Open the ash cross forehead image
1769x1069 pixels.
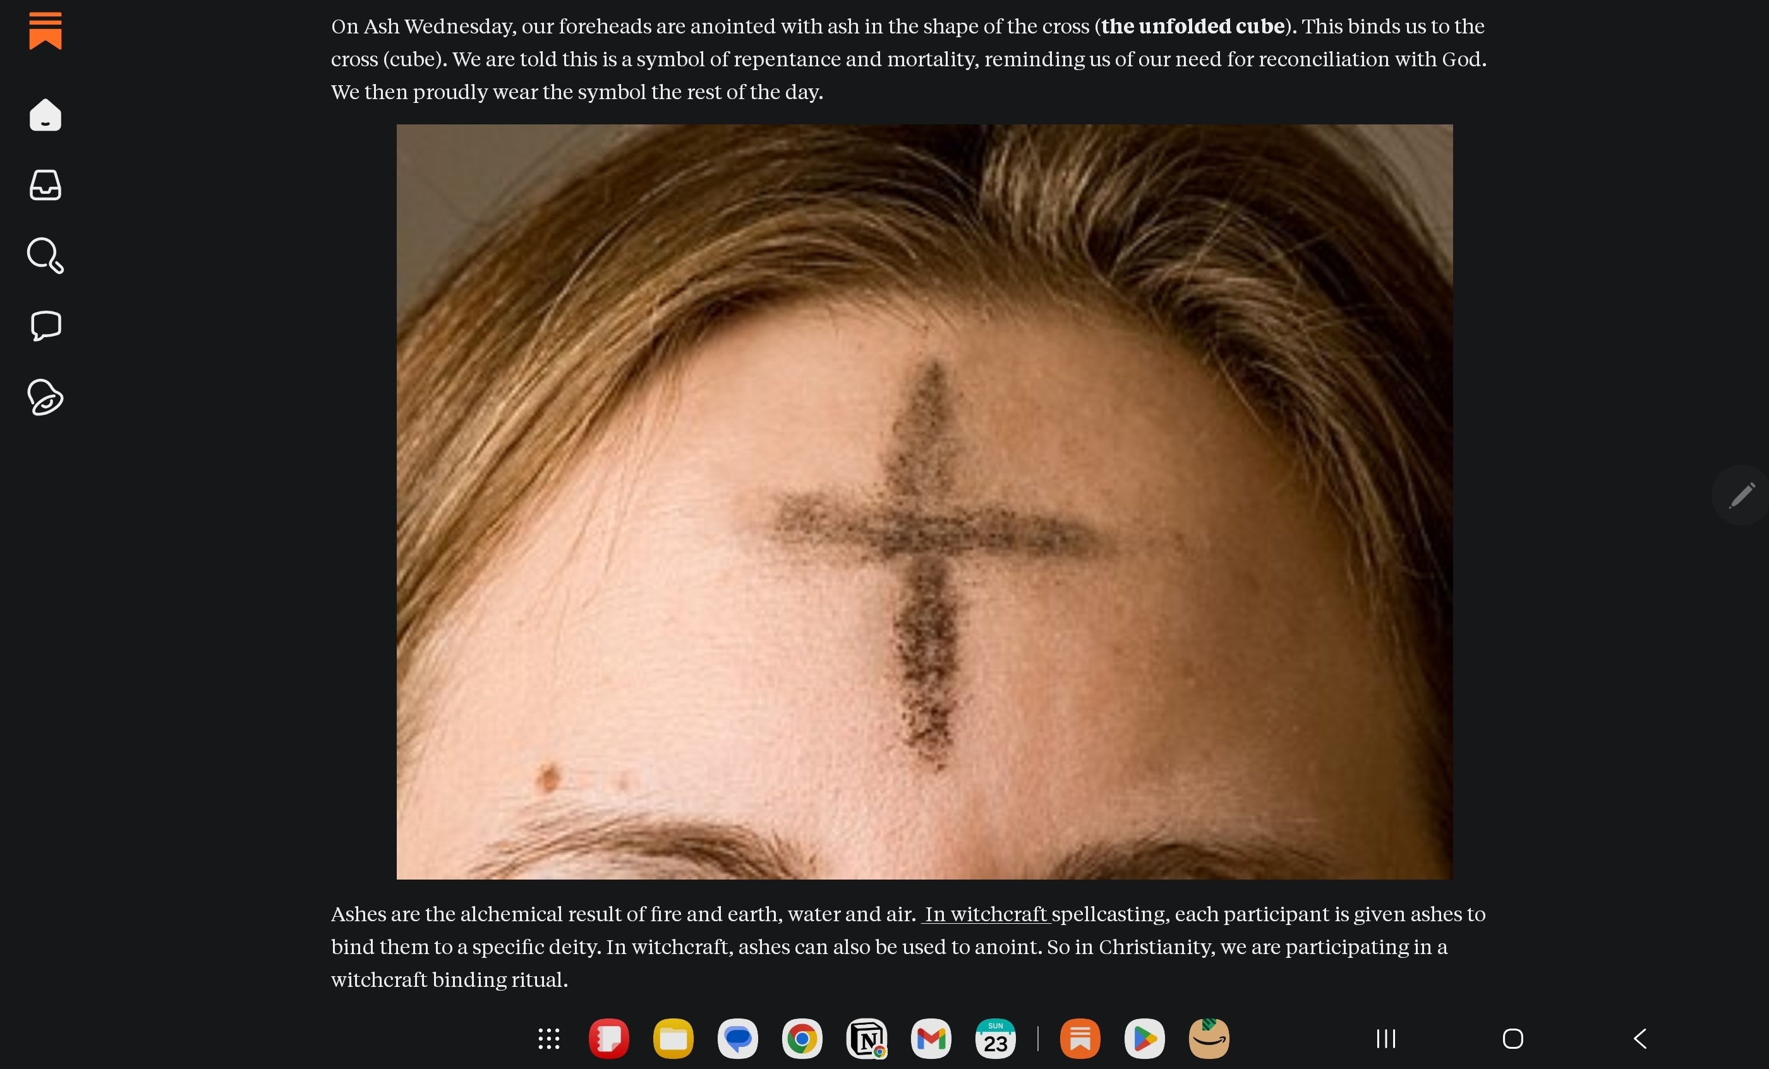925,501
